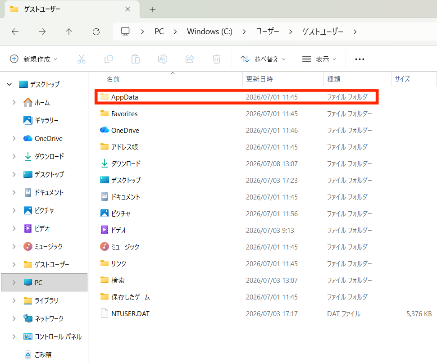The height and width of the screenshot is (363, 437).
Task: Add a new tab with plus button
Action: [152, 9]
